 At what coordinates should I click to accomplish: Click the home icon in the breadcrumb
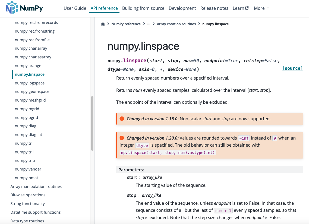point(103,24)
